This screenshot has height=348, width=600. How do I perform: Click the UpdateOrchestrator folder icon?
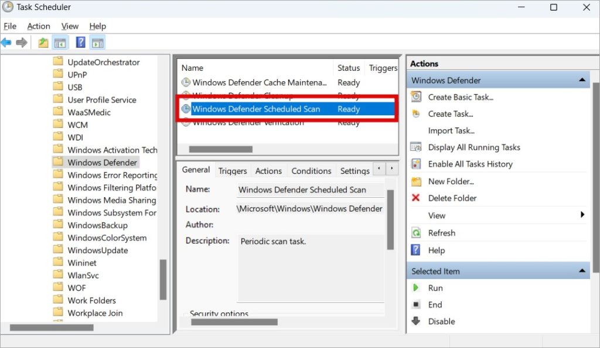[x=58, y=61]
